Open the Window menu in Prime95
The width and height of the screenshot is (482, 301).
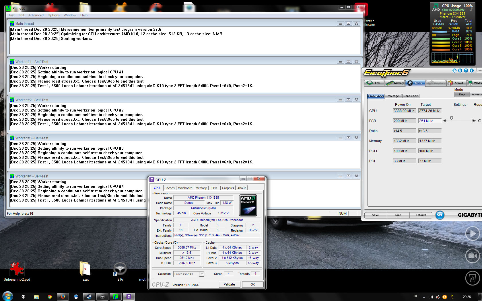point(70,15)
